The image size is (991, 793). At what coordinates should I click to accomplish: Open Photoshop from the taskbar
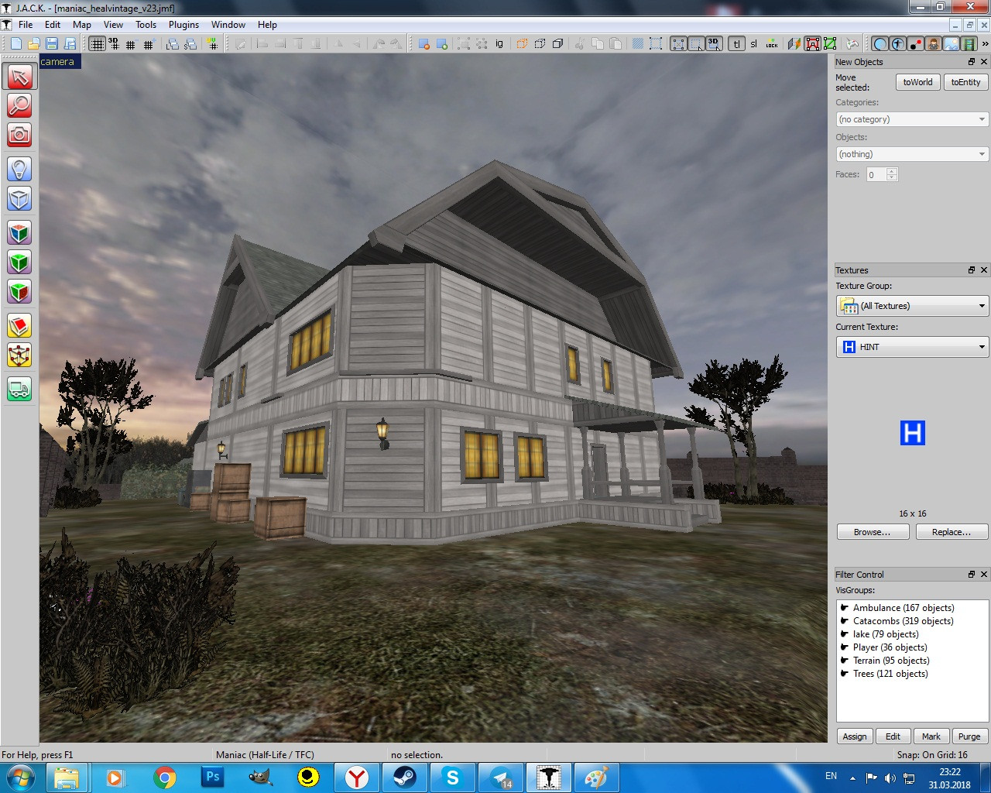click(x=213, y=778)
